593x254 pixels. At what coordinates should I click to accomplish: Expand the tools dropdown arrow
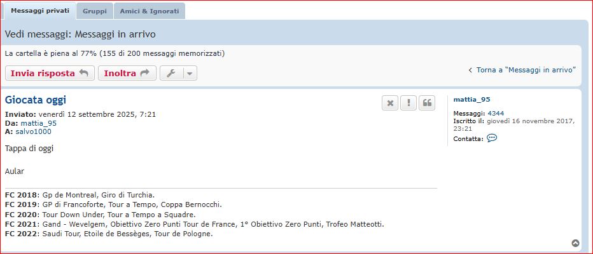tap(190, 73)
